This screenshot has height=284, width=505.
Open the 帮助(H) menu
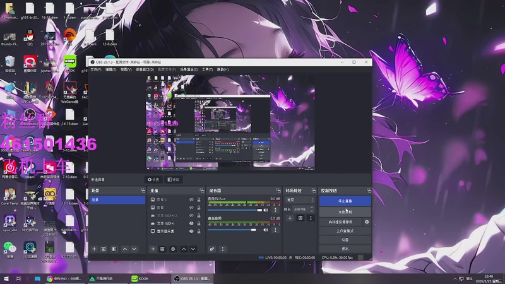point(223,69)
